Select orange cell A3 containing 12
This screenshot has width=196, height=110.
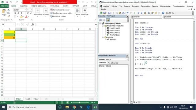tap(9, 38)
